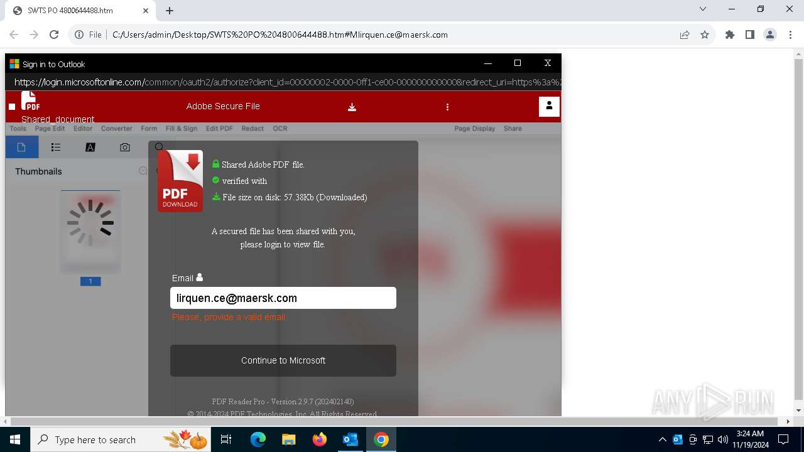Viewport: 804px width, 452px height.
Task: Click the taskbar search box
Action: [121, 439]
